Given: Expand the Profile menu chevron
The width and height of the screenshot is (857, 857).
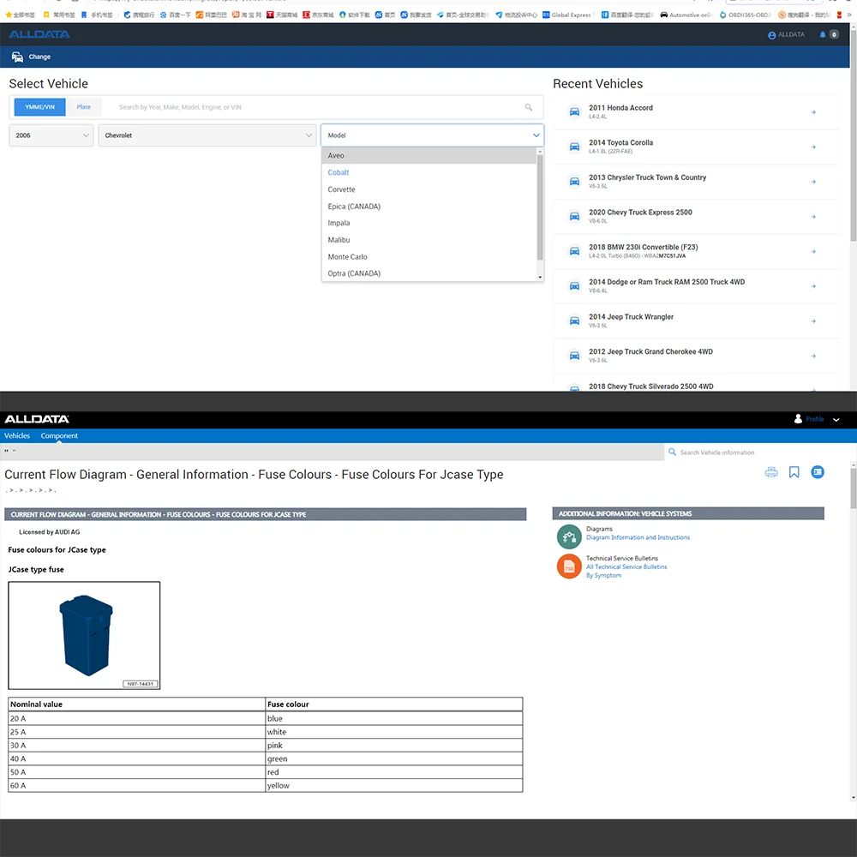Looking at the screenshot, I should (x=836, y=420).
